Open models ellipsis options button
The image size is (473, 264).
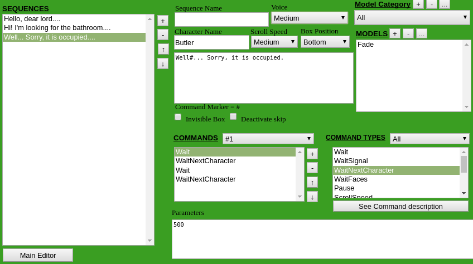coord(422,33)
